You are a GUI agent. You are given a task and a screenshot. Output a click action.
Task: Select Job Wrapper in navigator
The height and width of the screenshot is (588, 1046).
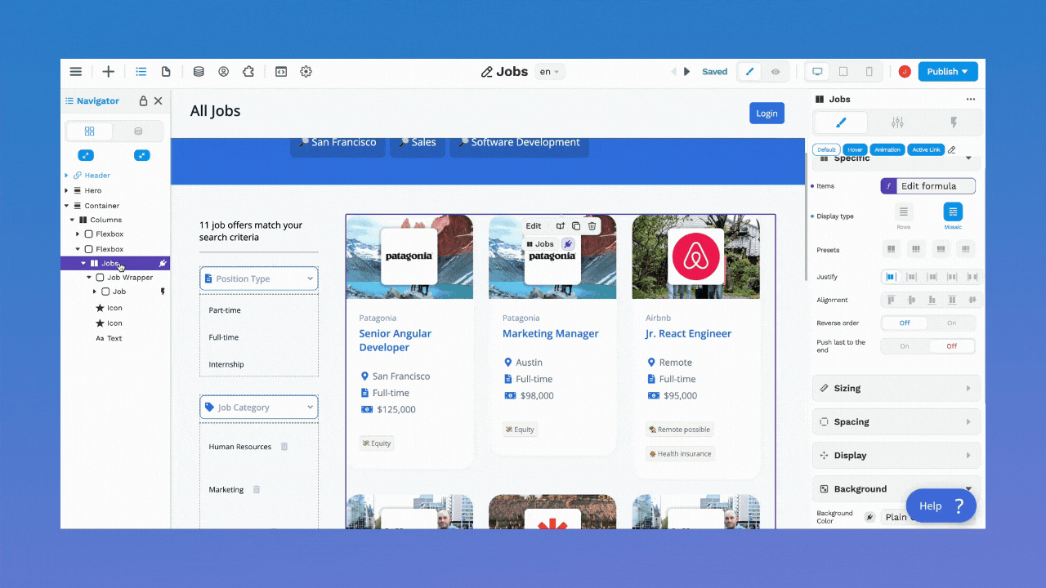130,278
